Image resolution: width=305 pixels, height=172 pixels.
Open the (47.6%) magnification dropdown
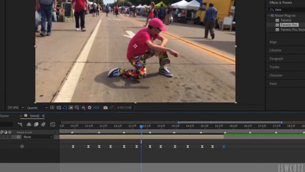point(16,107)
